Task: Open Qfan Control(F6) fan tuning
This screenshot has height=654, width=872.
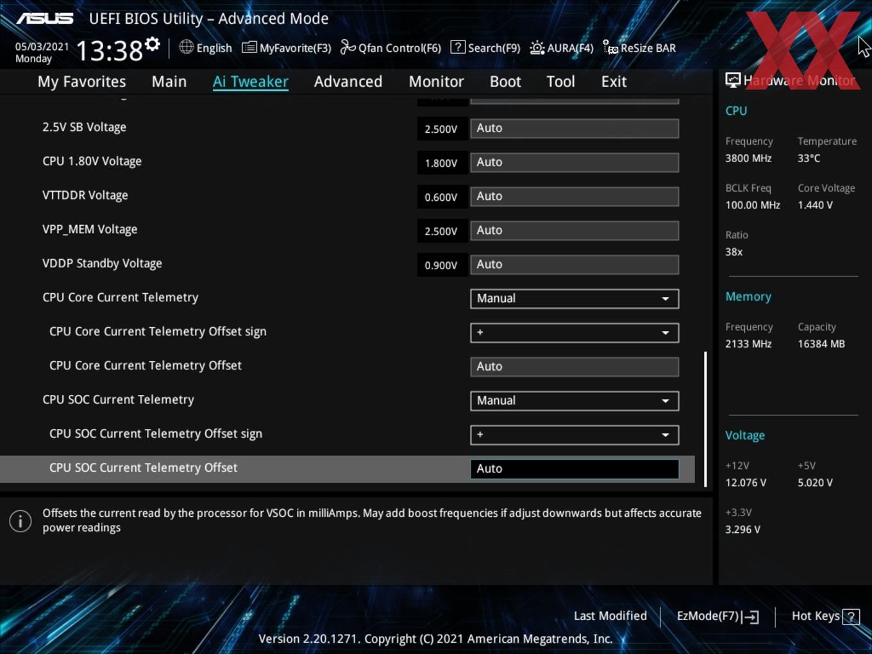Action: [390, 48]
